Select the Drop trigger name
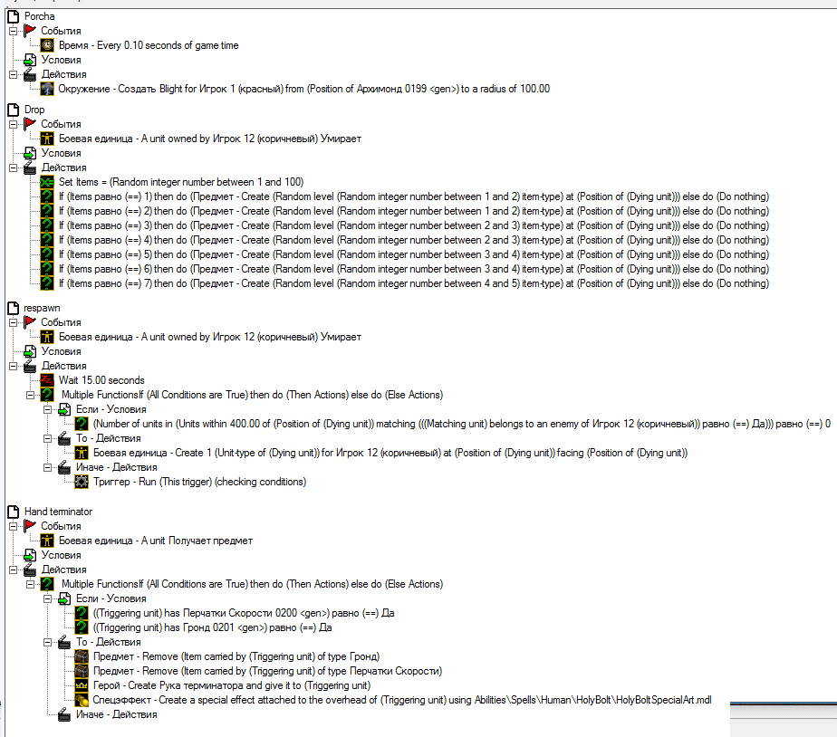Viewport: 837px width, 737px height. tap(34, 110)
